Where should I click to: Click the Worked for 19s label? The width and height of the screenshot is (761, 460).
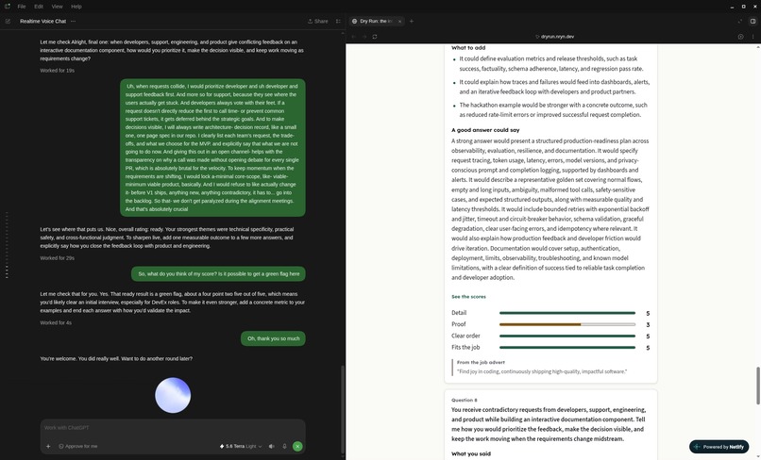click(x=58, y=71)
